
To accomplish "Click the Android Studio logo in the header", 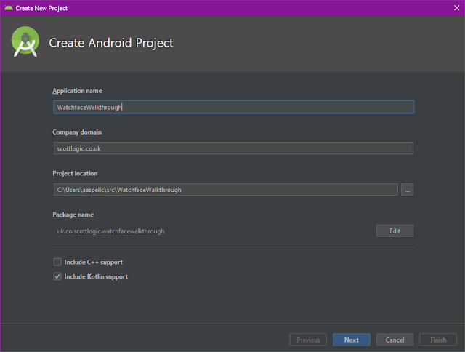I will click(x=25, y=42).
